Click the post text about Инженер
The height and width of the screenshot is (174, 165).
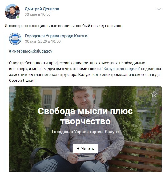[64, 26]
